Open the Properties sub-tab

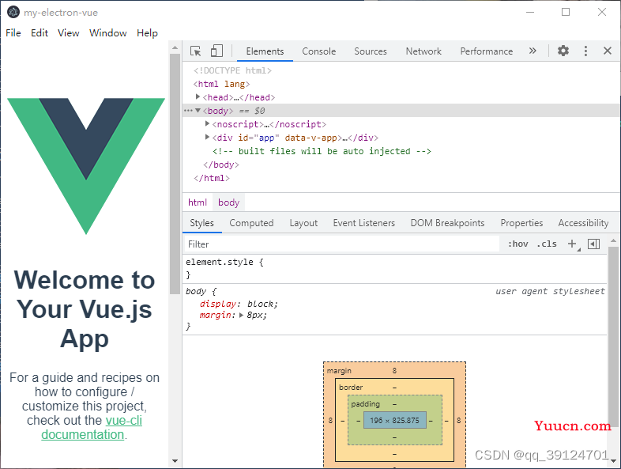tap(521, 223)
